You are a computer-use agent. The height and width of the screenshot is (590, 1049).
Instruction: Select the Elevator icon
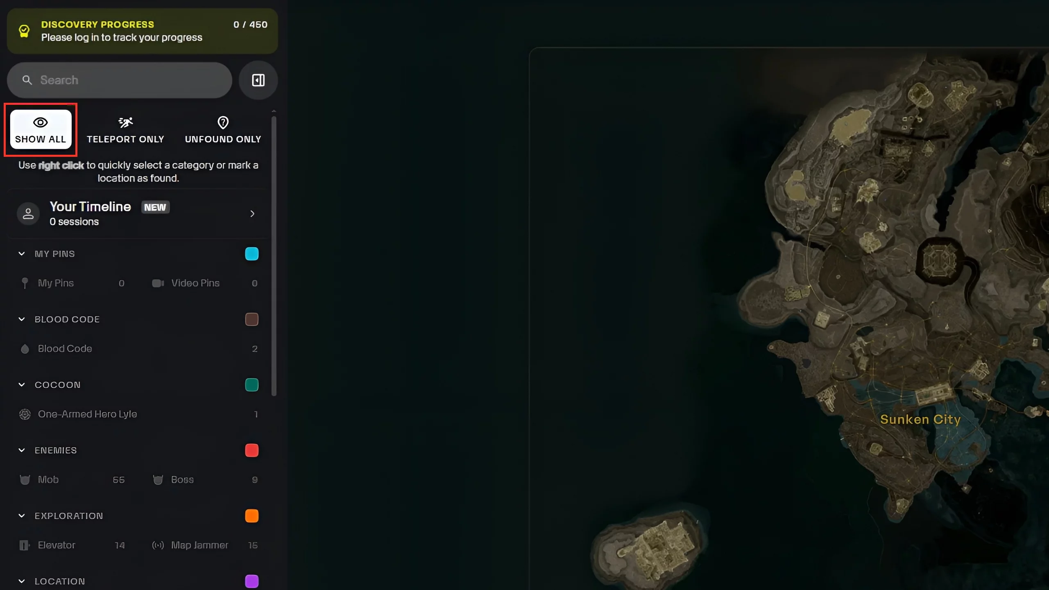point(25,545)
